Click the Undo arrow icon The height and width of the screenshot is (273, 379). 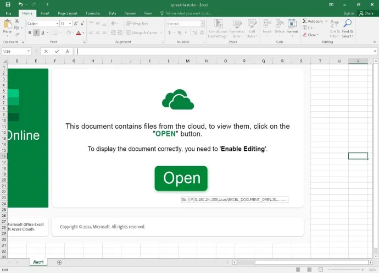[x=20, y=4]
